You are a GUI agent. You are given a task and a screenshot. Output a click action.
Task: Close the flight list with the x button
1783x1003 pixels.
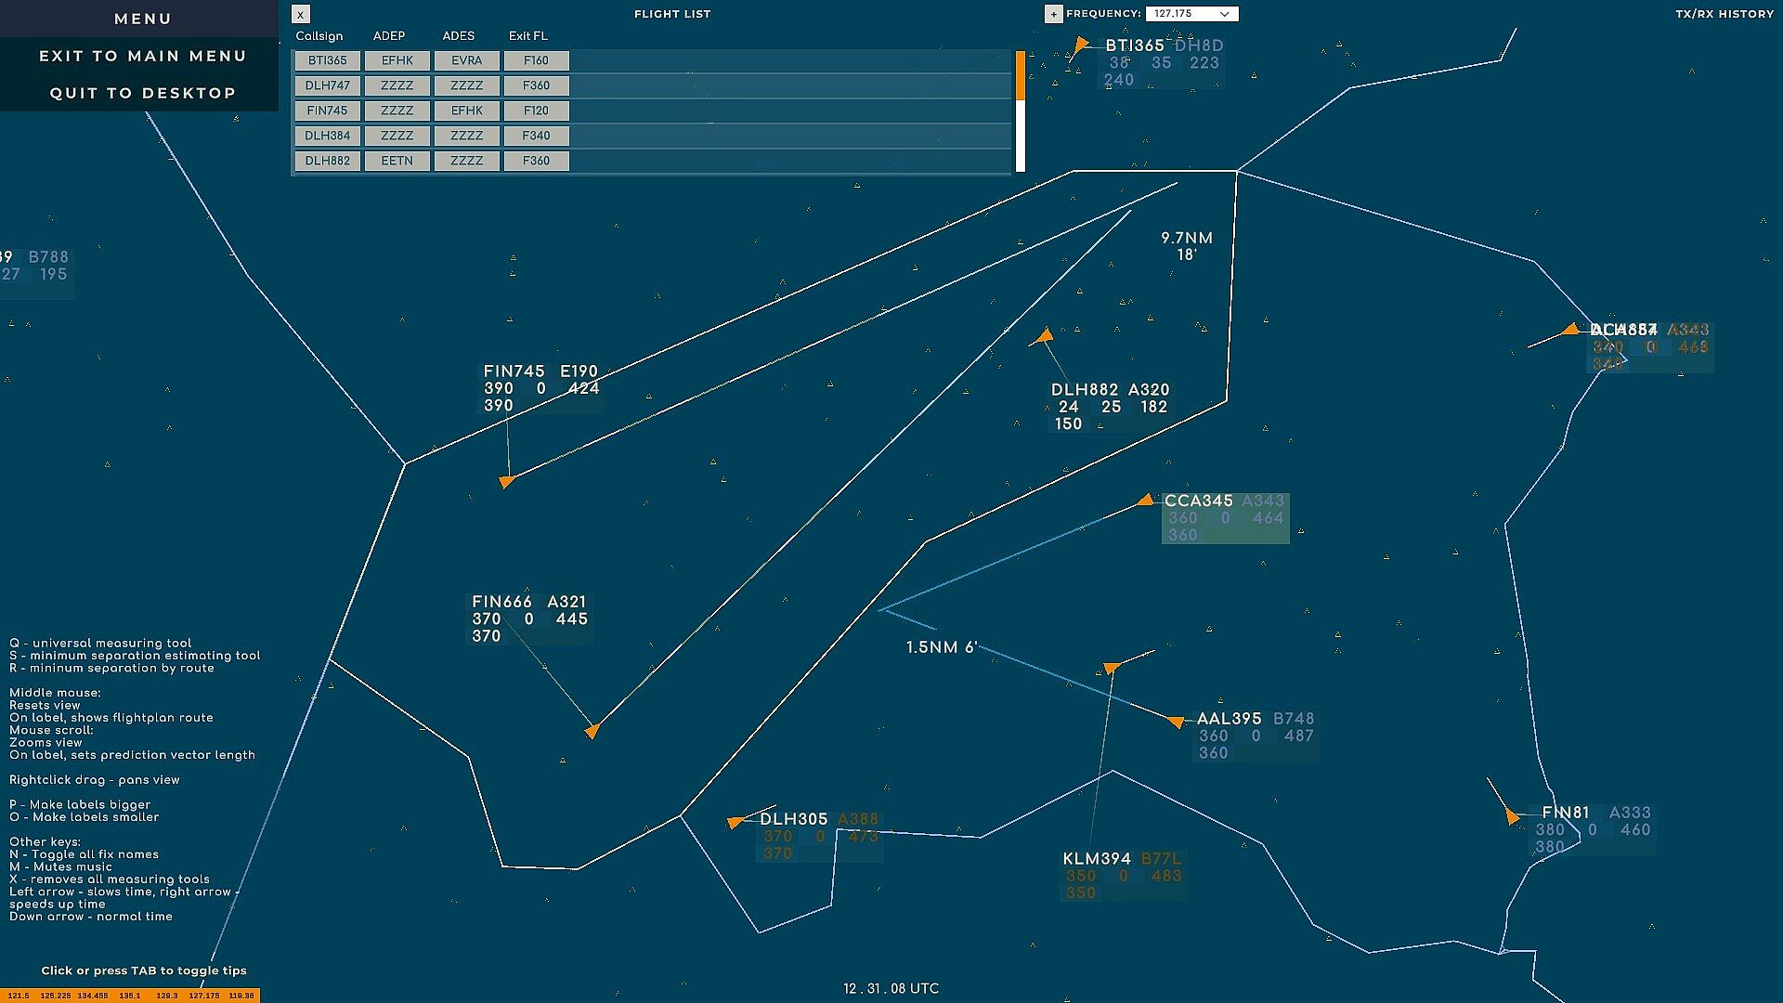click(300, 15)
